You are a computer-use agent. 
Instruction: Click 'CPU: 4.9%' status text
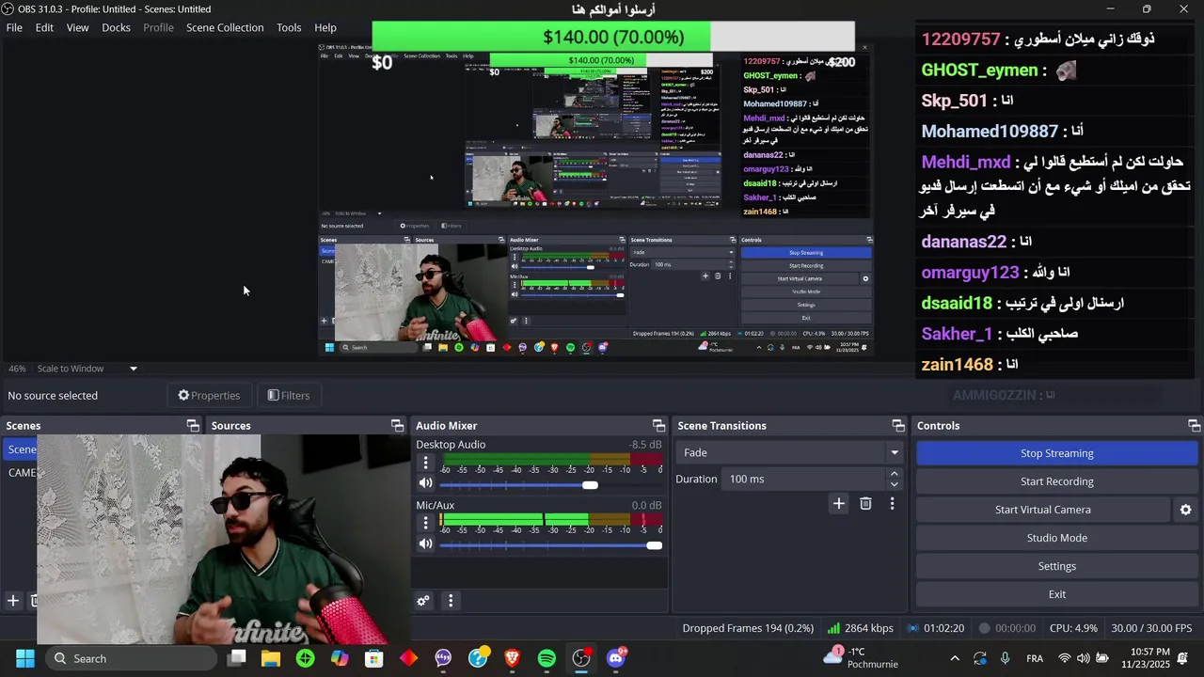pos(1073,628)
